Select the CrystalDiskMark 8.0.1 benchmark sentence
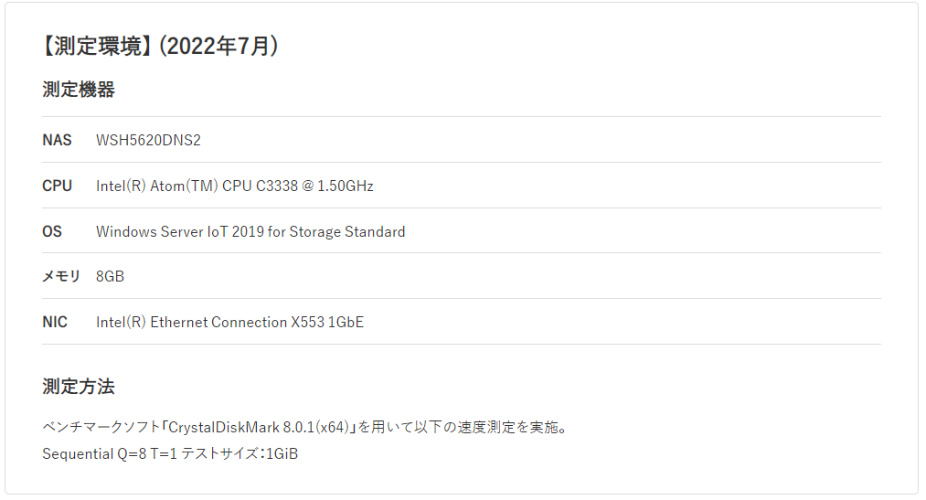This screenshot has height=500, width=926. click(x=304, y=427)
